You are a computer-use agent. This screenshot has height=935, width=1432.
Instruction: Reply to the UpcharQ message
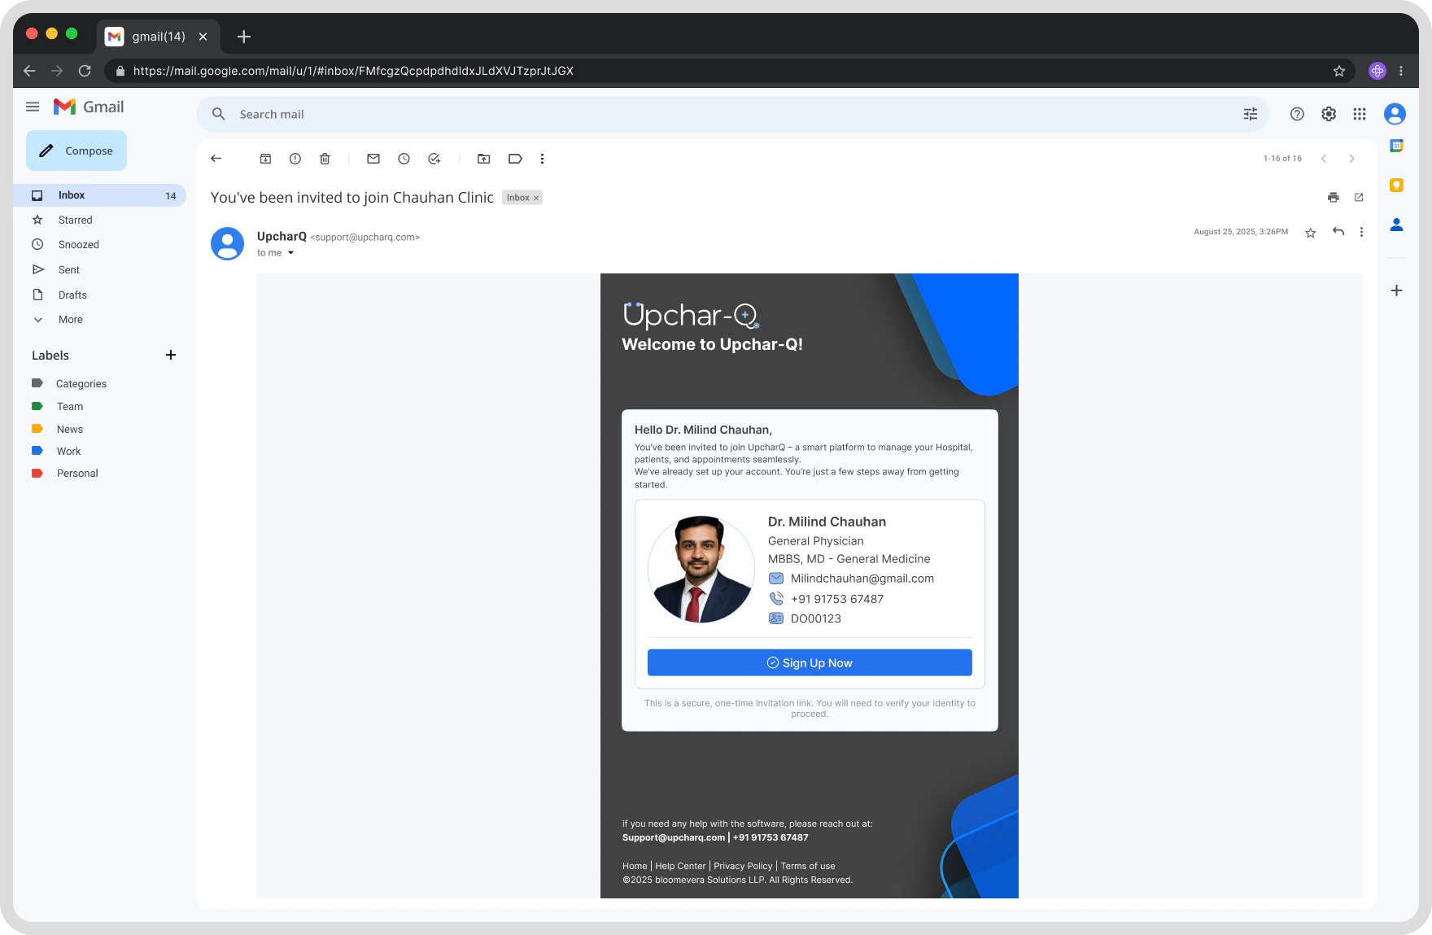tap(1338, 232)
